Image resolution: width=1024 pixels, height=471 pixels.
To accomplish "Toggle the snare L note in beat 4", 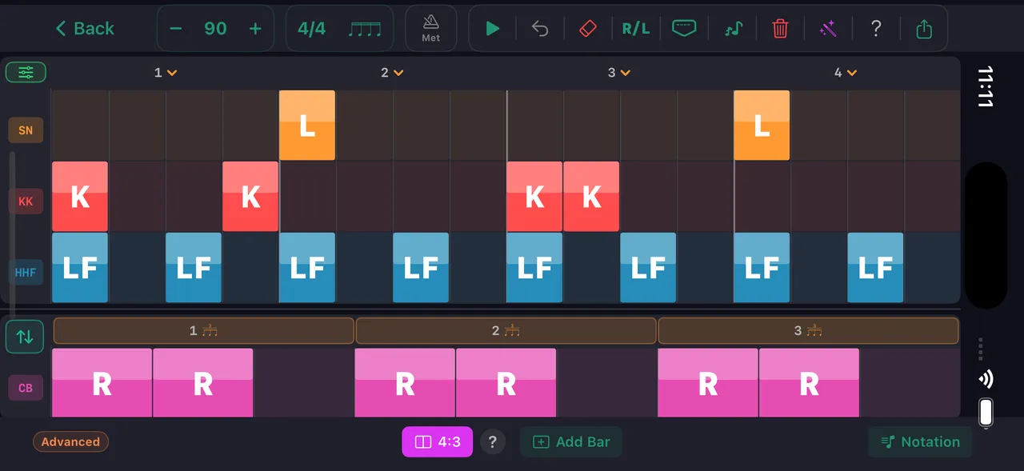I will click(762, 126).
